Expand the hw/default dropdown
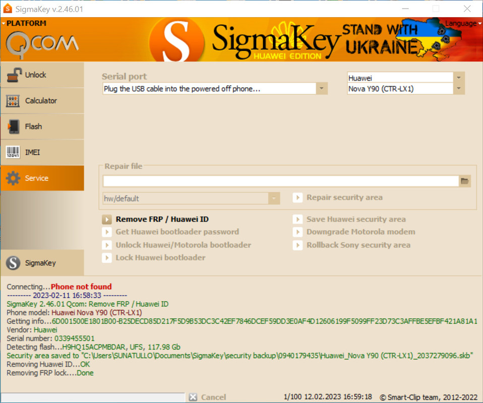 274,198
